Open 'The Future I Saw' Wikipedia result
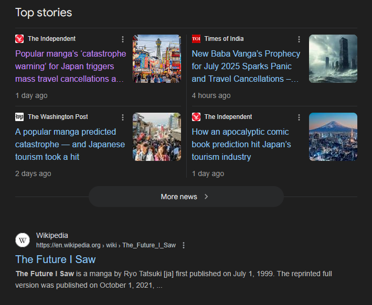Viewport: 372px width, 305px height. (x=55, y=259)
